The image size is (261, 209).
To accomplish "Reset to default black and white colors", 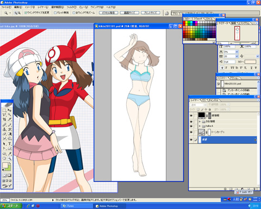I will coord(3,170).
